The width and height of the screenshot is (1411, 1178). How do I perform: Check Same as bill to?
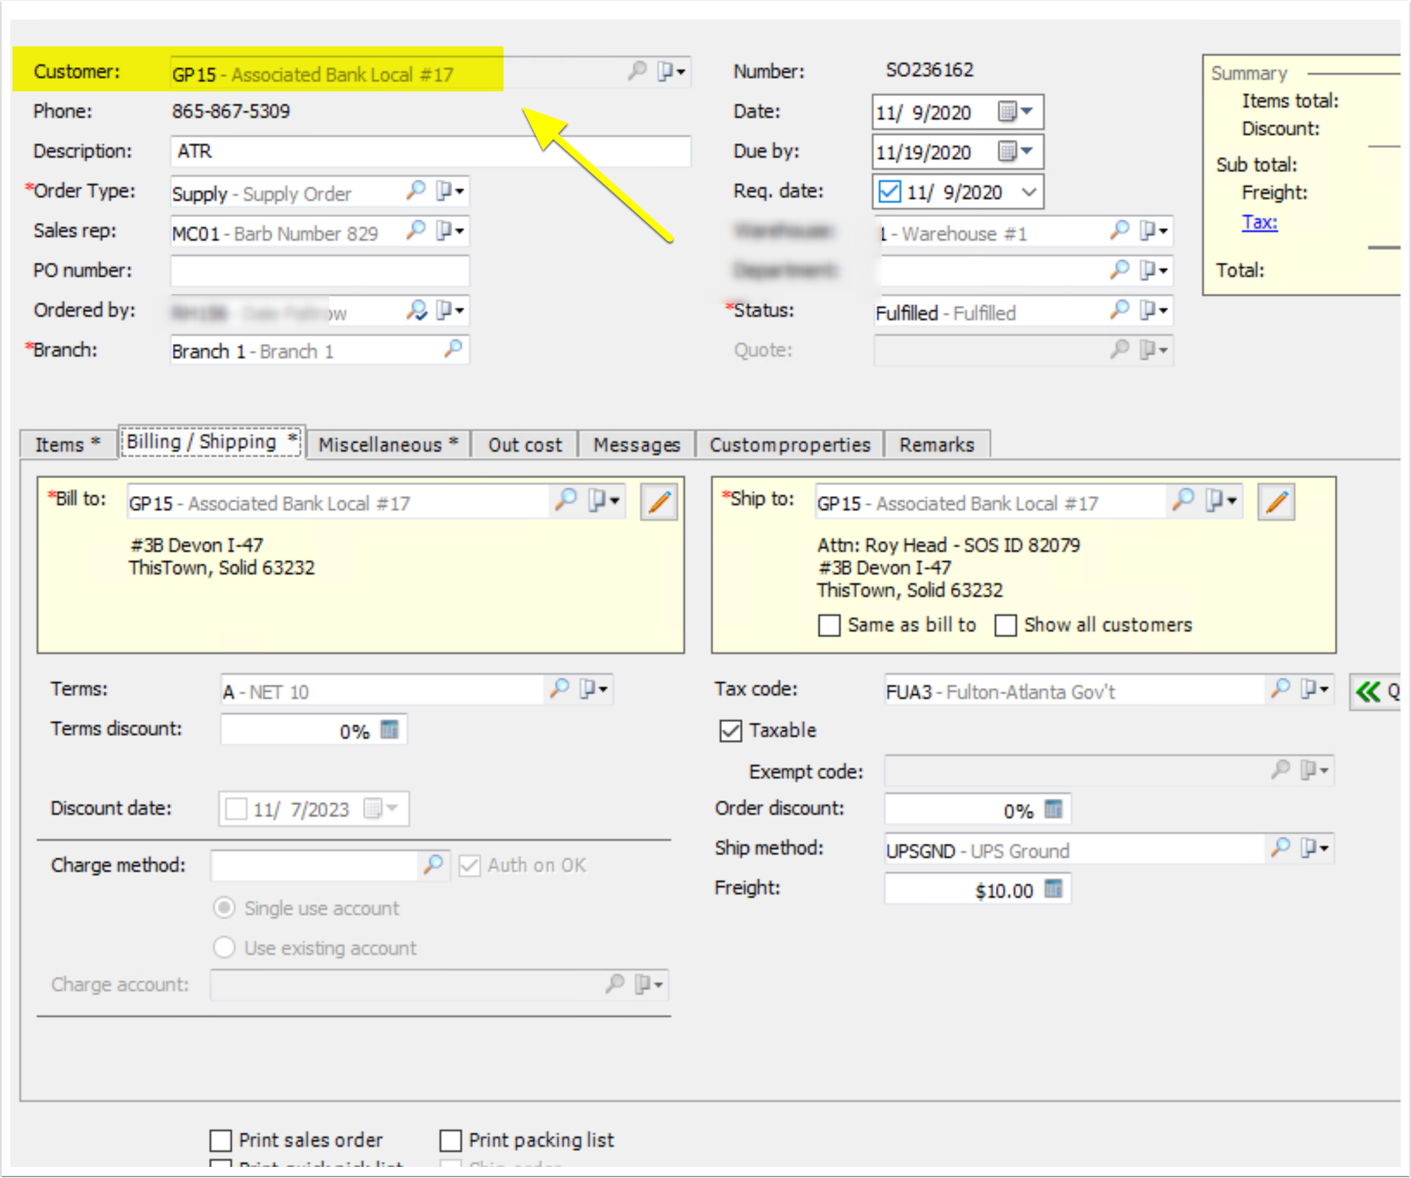click(x=829, y=625)
